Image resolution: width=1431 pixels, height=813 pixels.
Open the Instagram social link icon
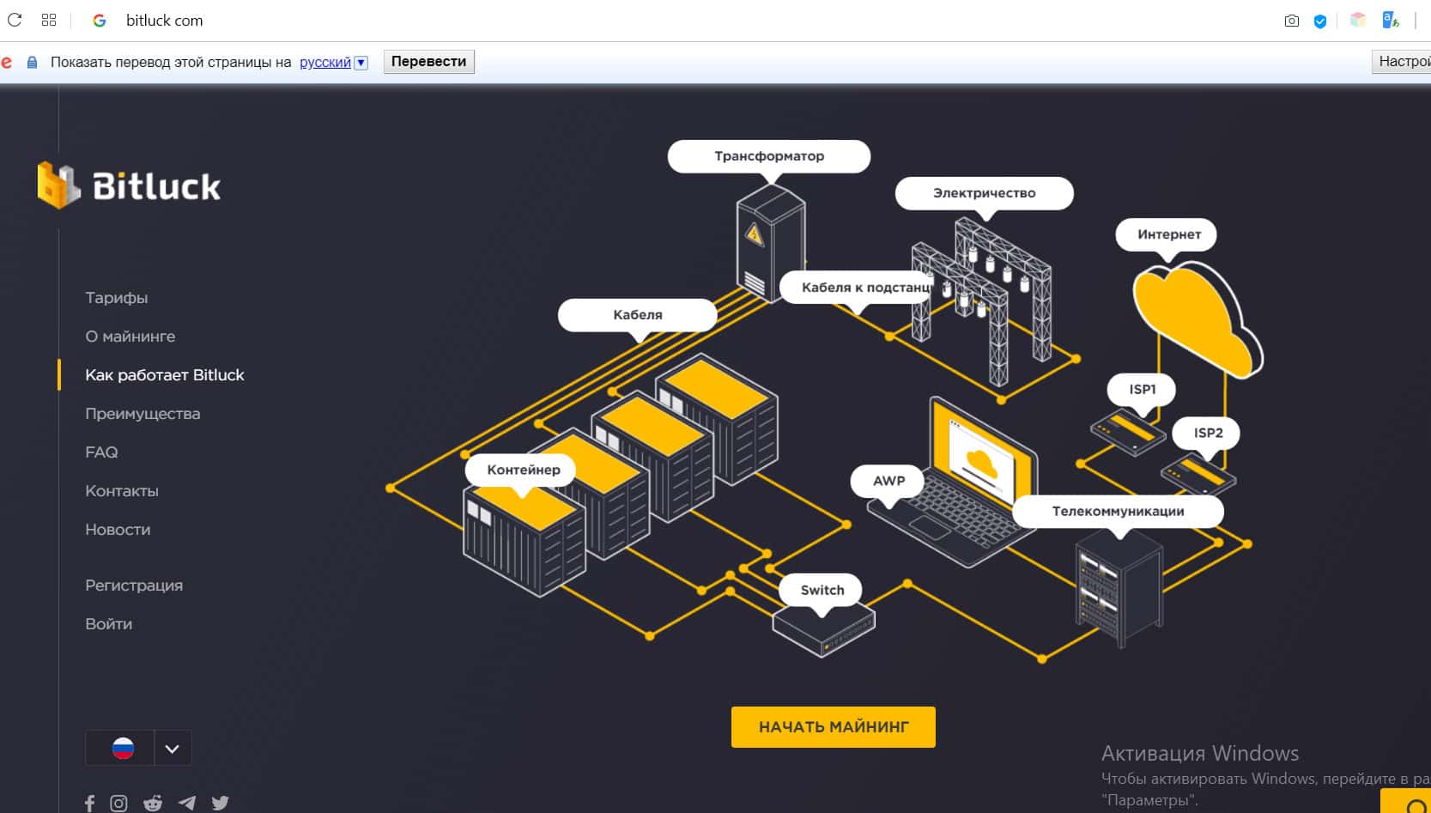118,804
